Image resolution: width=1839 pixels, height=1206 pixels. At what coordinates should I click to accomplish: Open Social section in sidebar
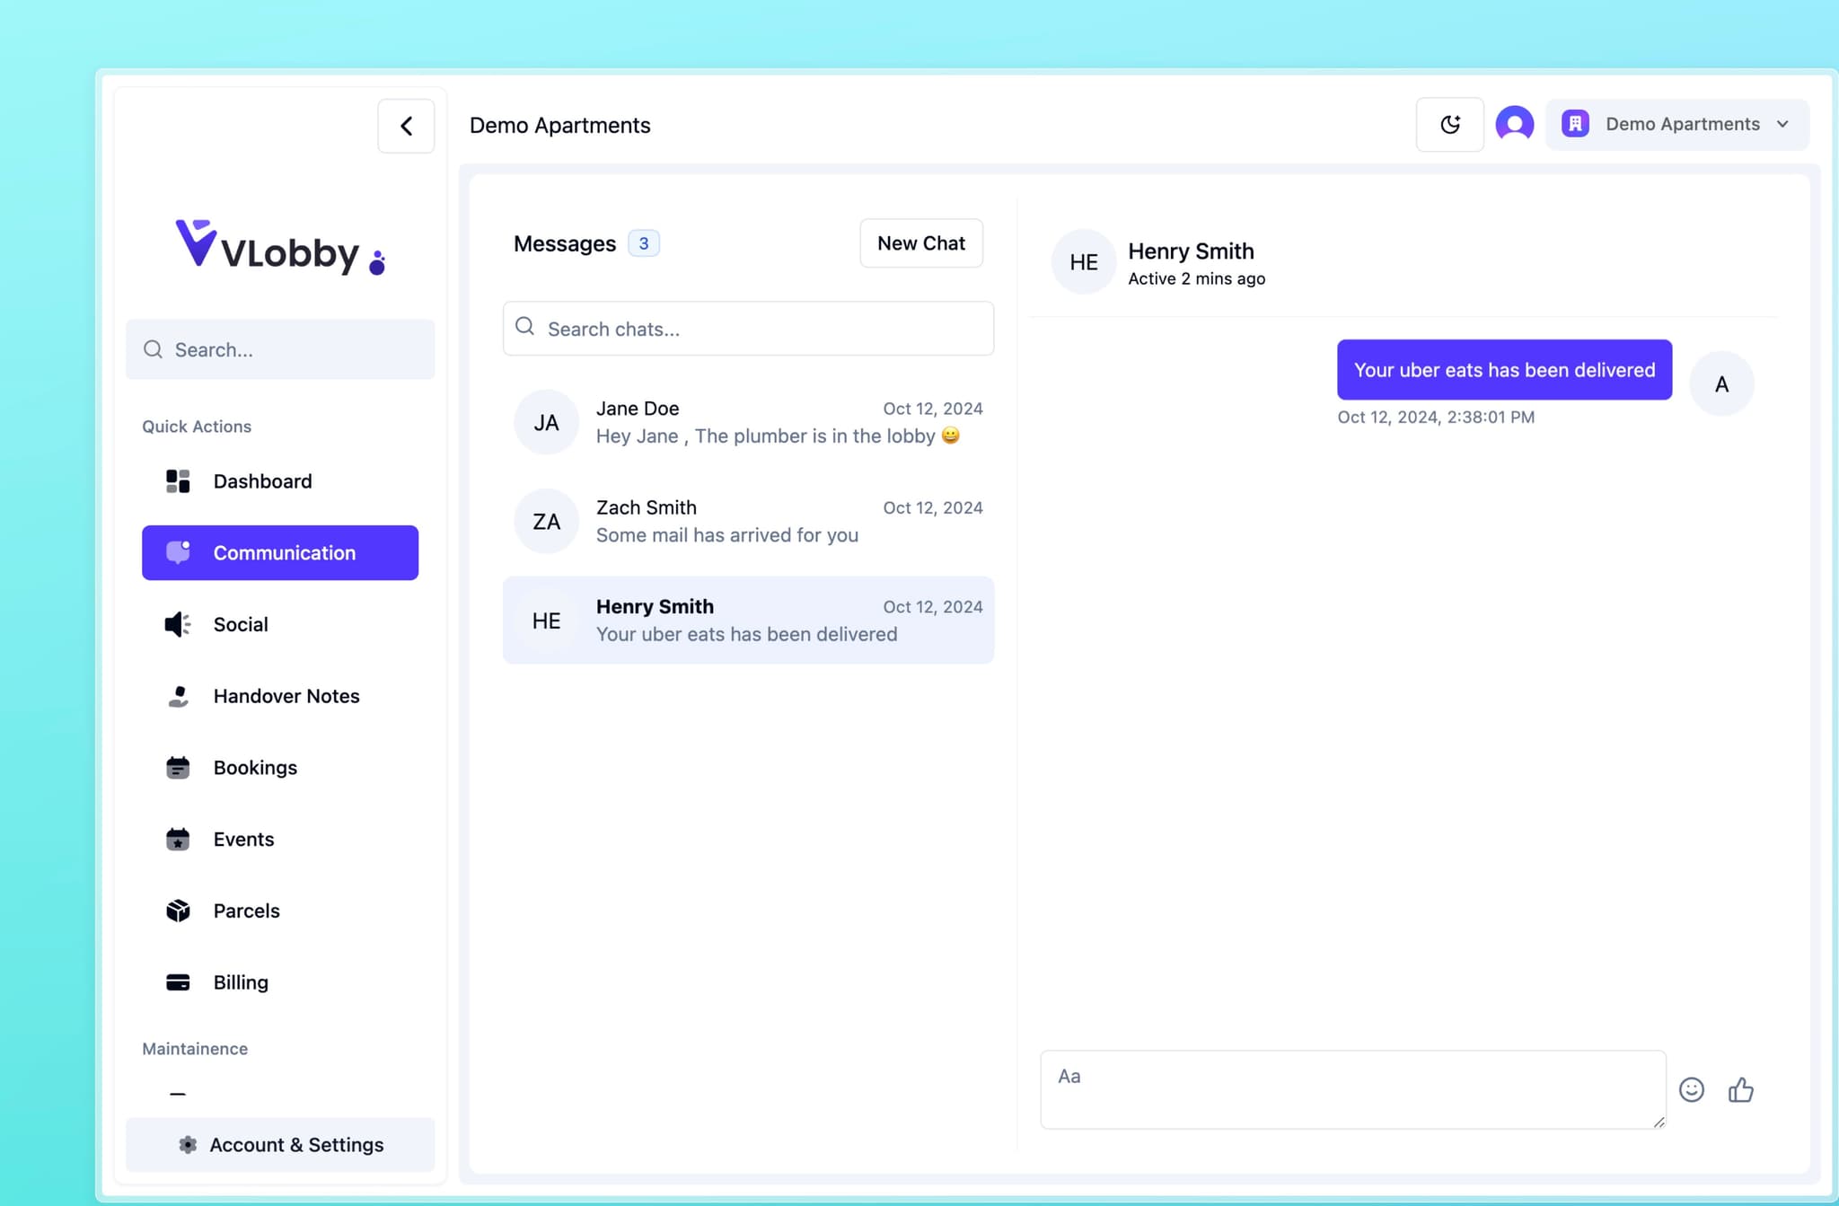pos(280,624)
